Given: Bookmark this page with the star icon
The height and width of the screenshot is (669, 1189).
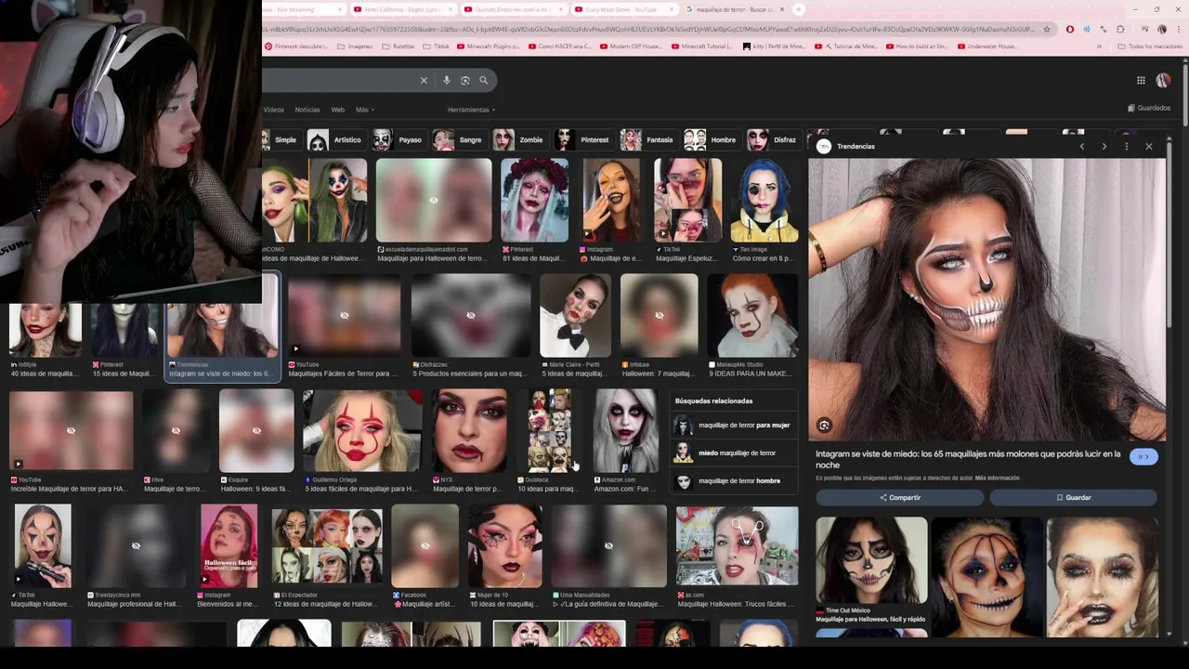Looking at the screenshot, I should (1047, 29).
